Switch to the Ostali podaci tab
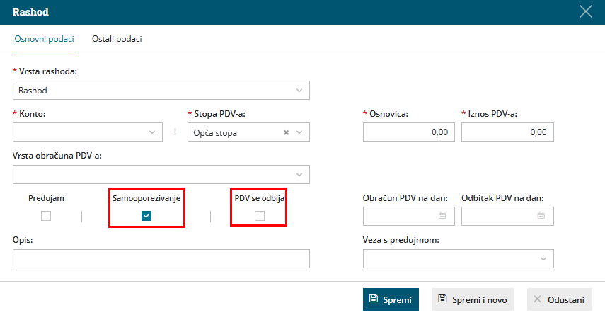The width and height of the screenshot is (605, 315). click(117, 39)
